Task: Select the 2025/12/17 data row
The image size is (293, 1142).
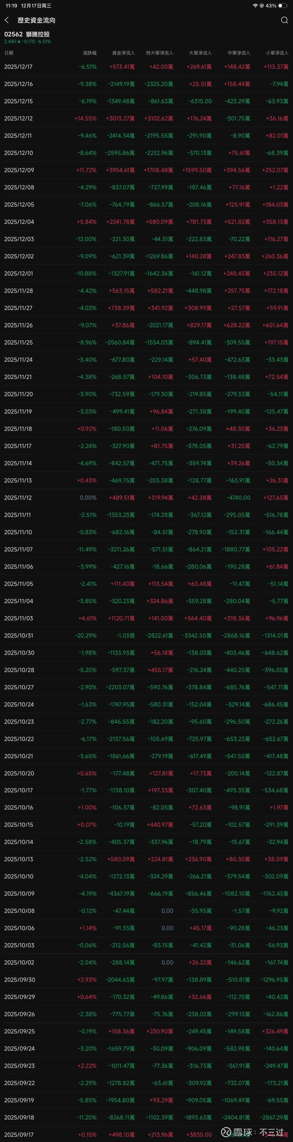Action: pos(146,67)
